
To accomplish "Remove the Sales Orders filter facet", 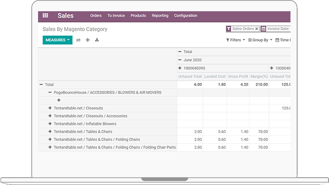I will click(x=256, y=29).
